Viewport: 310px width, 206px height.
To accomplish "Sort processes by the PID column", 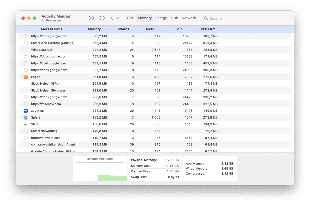I will point(179,29).
